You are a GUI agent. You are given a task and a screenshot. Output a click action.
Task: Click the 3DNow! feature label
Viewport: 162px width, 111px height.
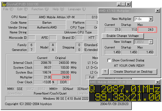coord(68,89)
